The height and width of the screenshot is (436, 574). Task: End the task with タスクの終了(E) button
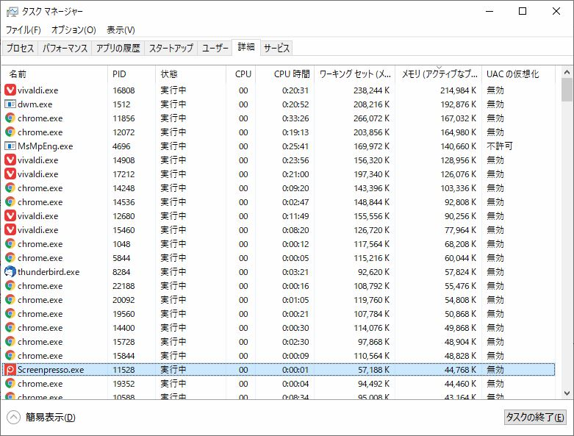535,418
